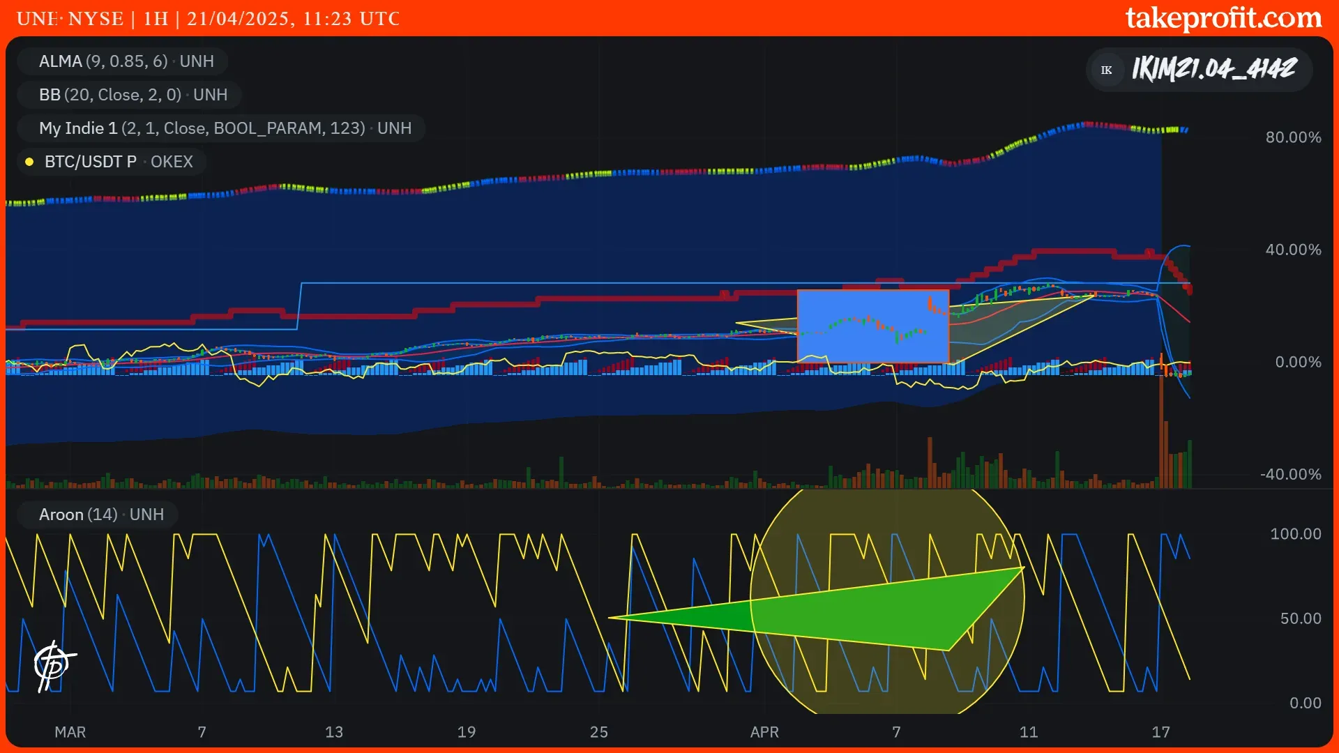Click the 100.00 Aroon scale label
The height and width of the screenshot is (753, 1339).
[1295, 534]
